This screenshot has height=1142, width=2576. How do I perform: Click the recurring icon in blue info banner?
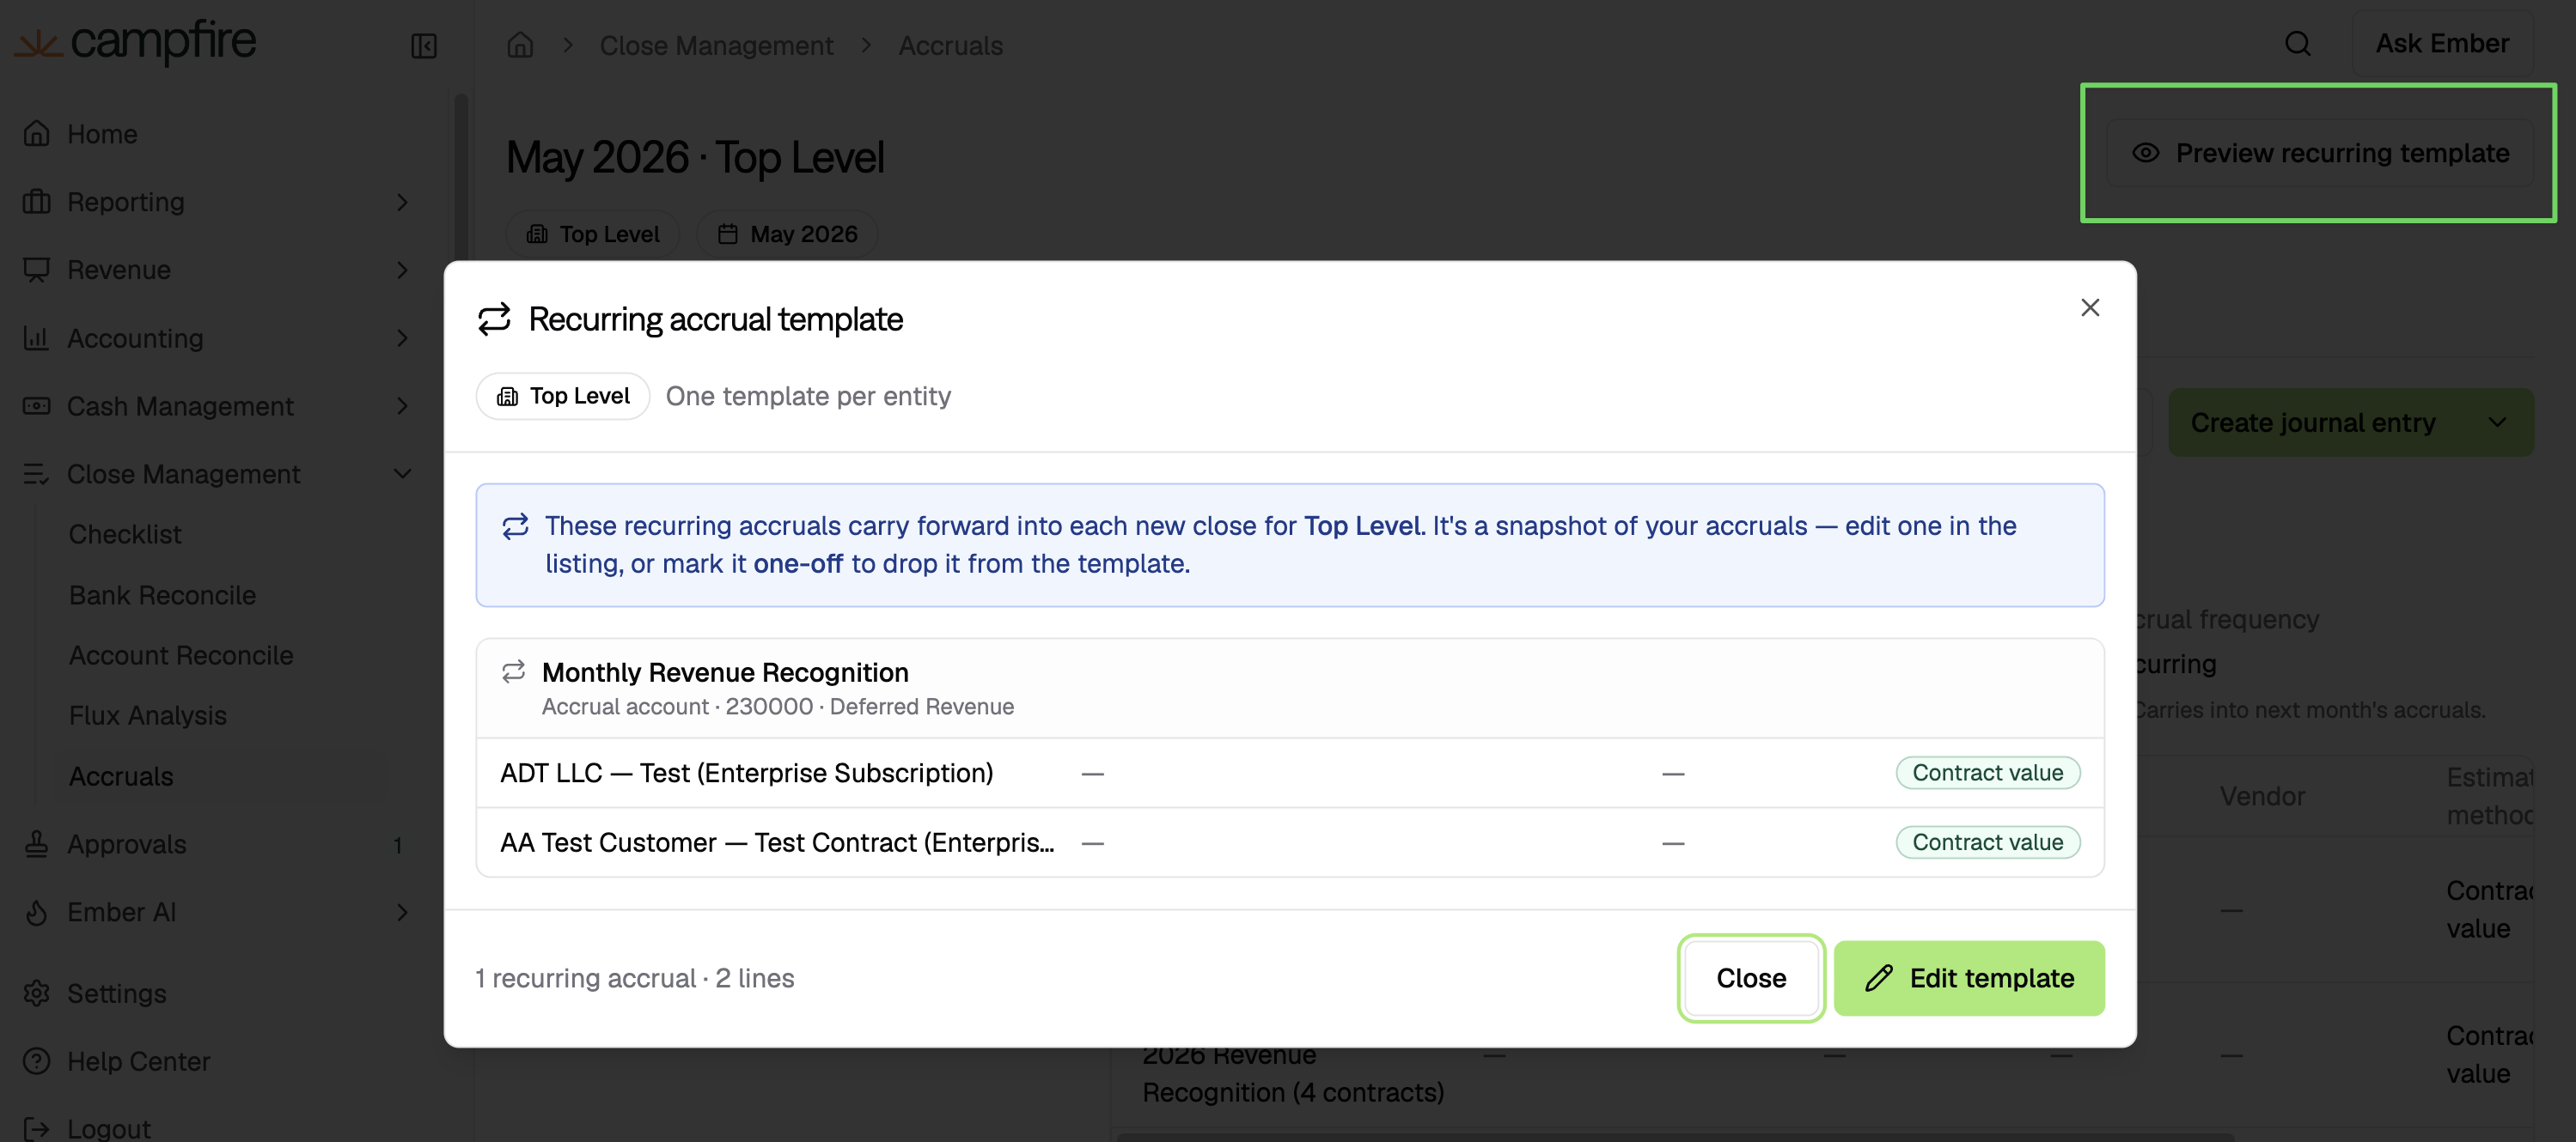(x=515, y=526)
